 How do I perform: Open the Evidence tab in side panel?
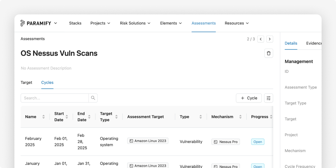click(314, 43)
